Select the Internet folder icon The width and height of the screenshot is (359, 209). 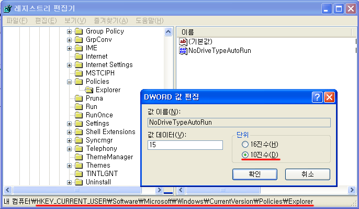tap(78, 57)
